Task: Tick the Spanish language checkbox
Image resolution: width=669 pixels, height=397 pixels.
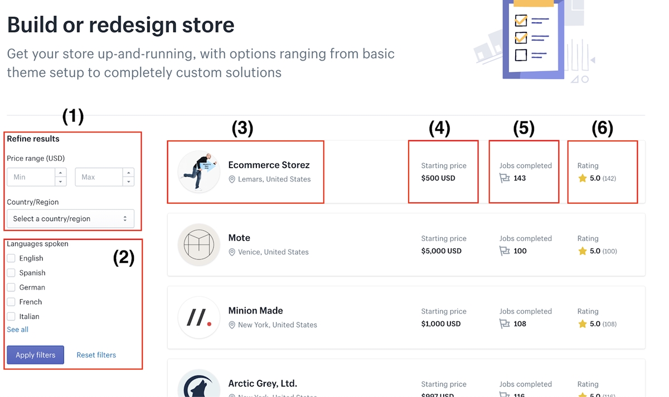Action: click(x=11, y=273)
